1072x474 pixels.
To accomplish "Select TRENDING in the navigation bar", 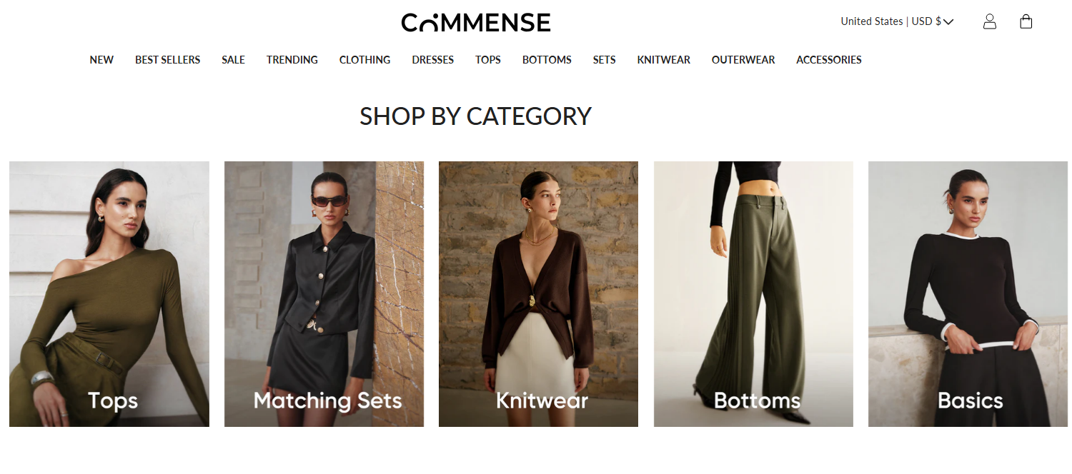I will click(292, 60).
